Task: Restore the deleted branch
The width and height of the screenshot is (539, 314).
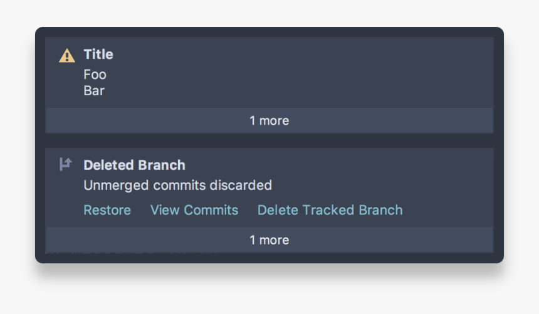Action: pos(107,210)
